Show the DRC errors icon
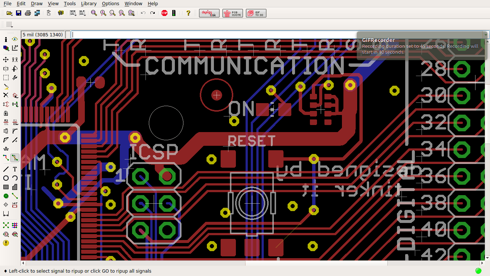Screen dimensions: 490x276 pyautogui.click(x=6, y=243)
